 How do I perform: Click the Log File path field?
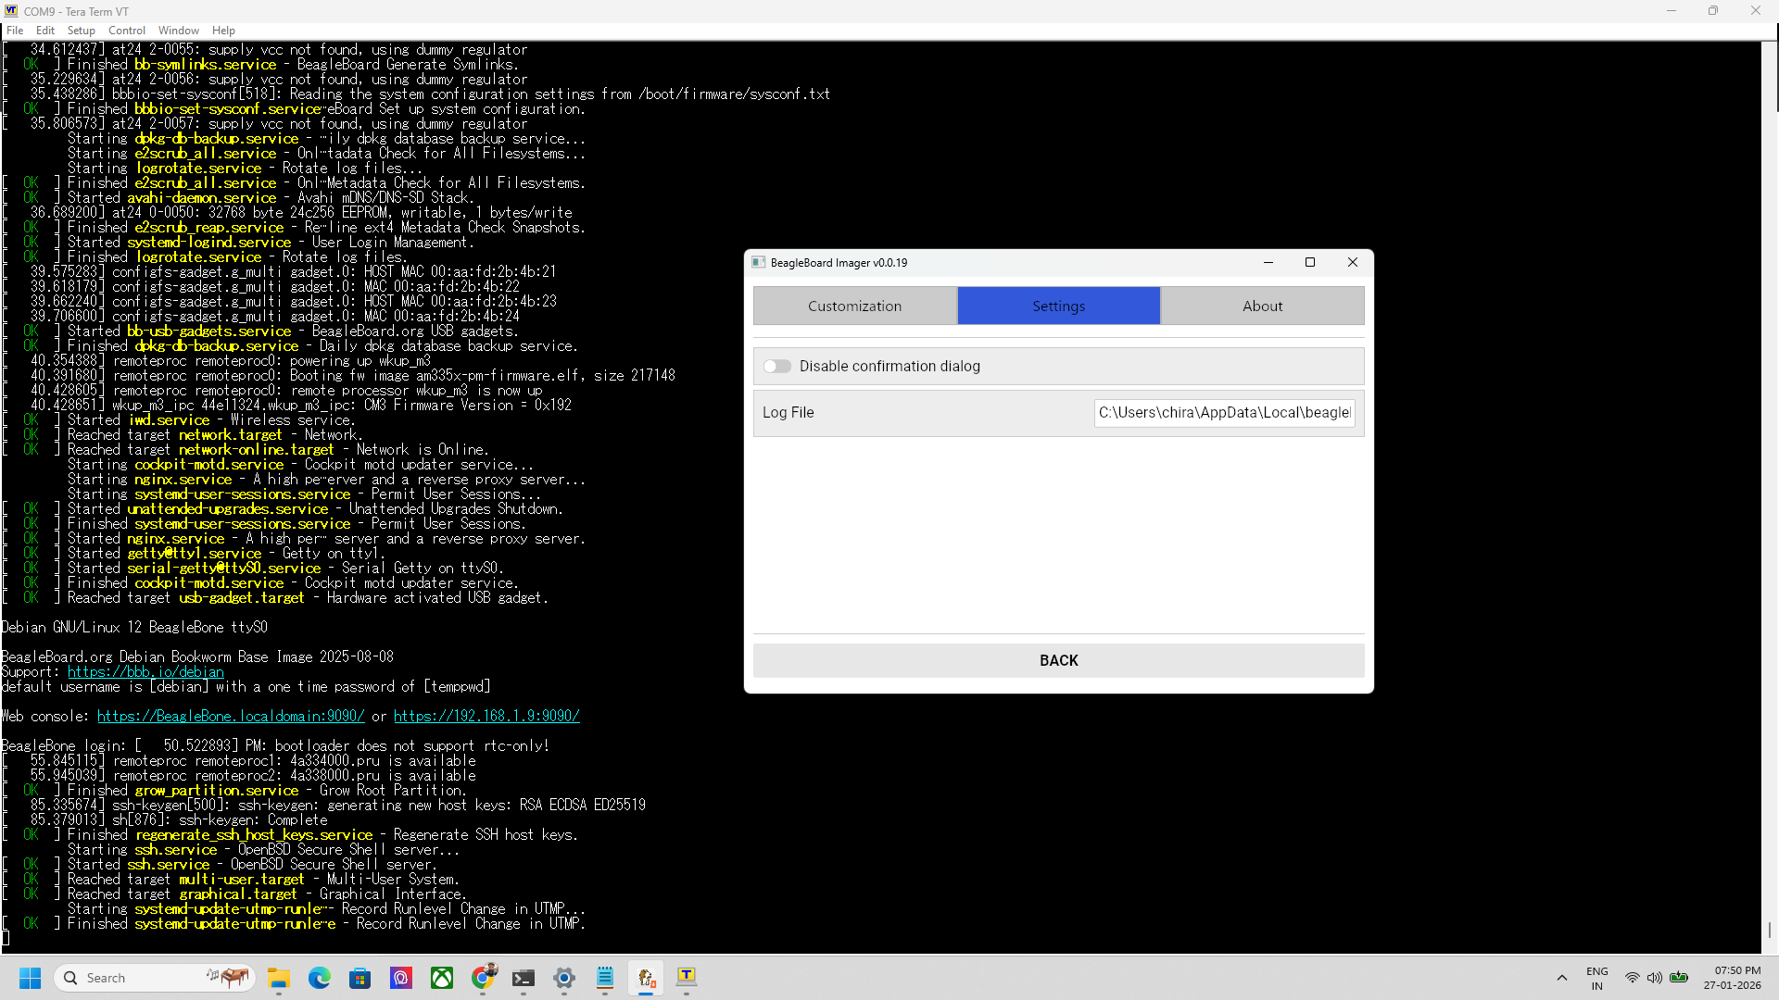pos(1224,413)
